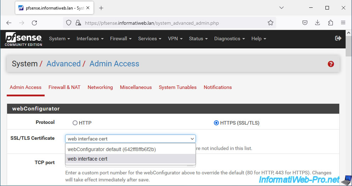Click the Save to Pocket icon
This screenshot has width=352, height=186.
[305, 23]
